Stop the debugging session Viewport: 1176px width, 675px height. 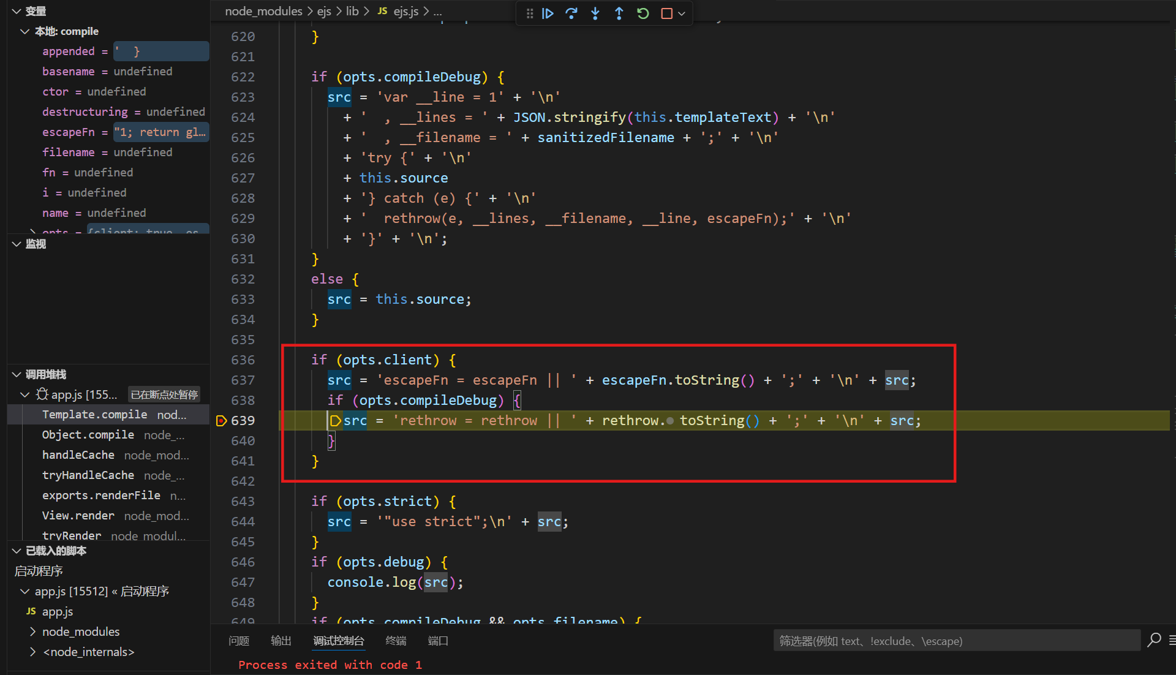coord(666,13)
